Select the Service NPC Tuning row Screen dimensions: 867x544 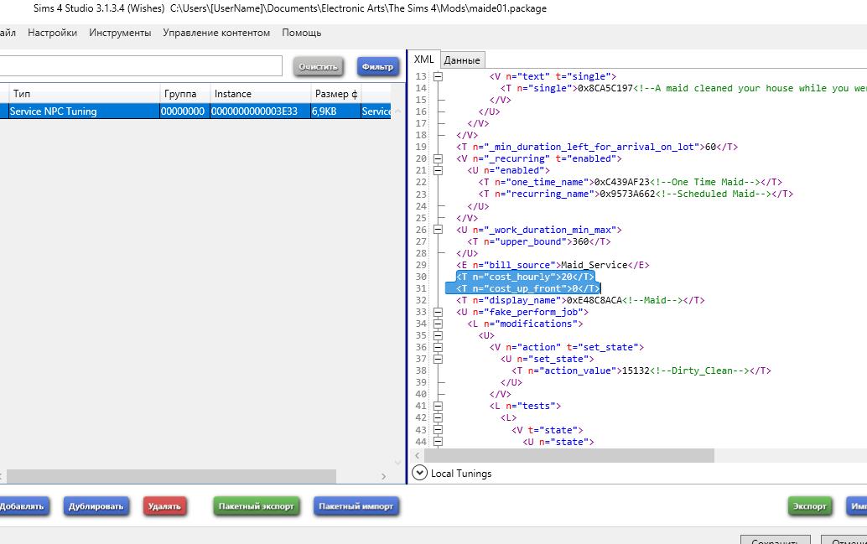coord(84,111)
